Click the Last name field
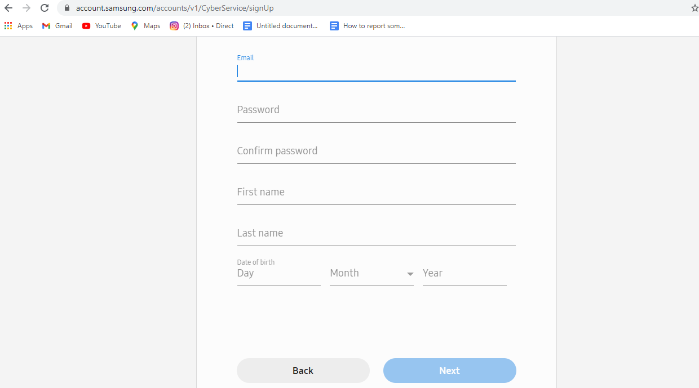This screenshot has height=388, width=699. tap(376, 234)
